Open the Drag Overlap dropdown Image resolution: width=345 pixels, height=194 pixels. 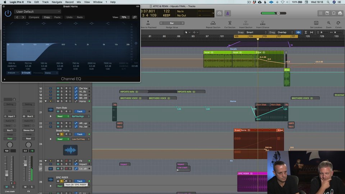coord(285,32)
